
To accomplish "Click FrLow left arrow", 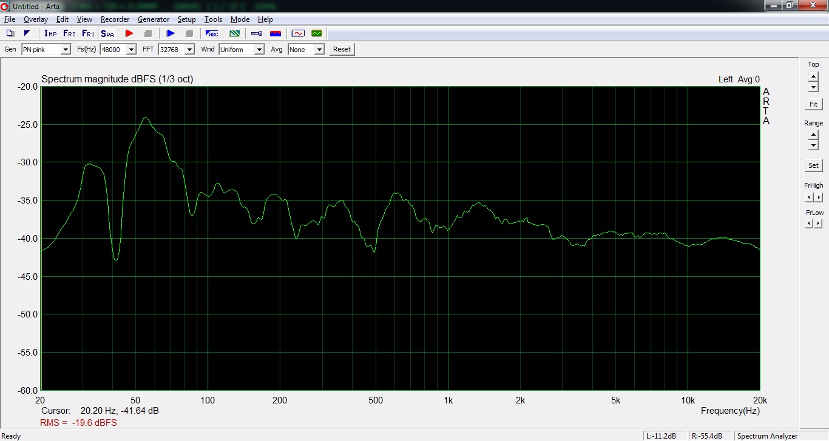I will pyautogui.click(x=809, y=224).
